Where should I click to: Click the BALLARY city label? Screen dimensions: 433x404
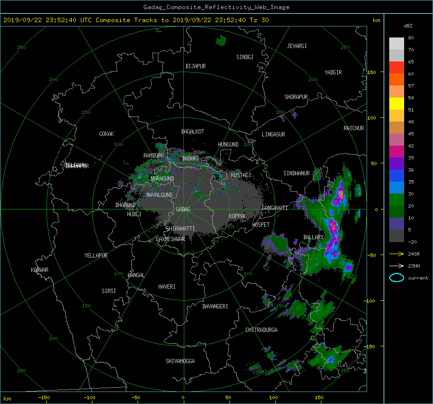coord(313,237)
